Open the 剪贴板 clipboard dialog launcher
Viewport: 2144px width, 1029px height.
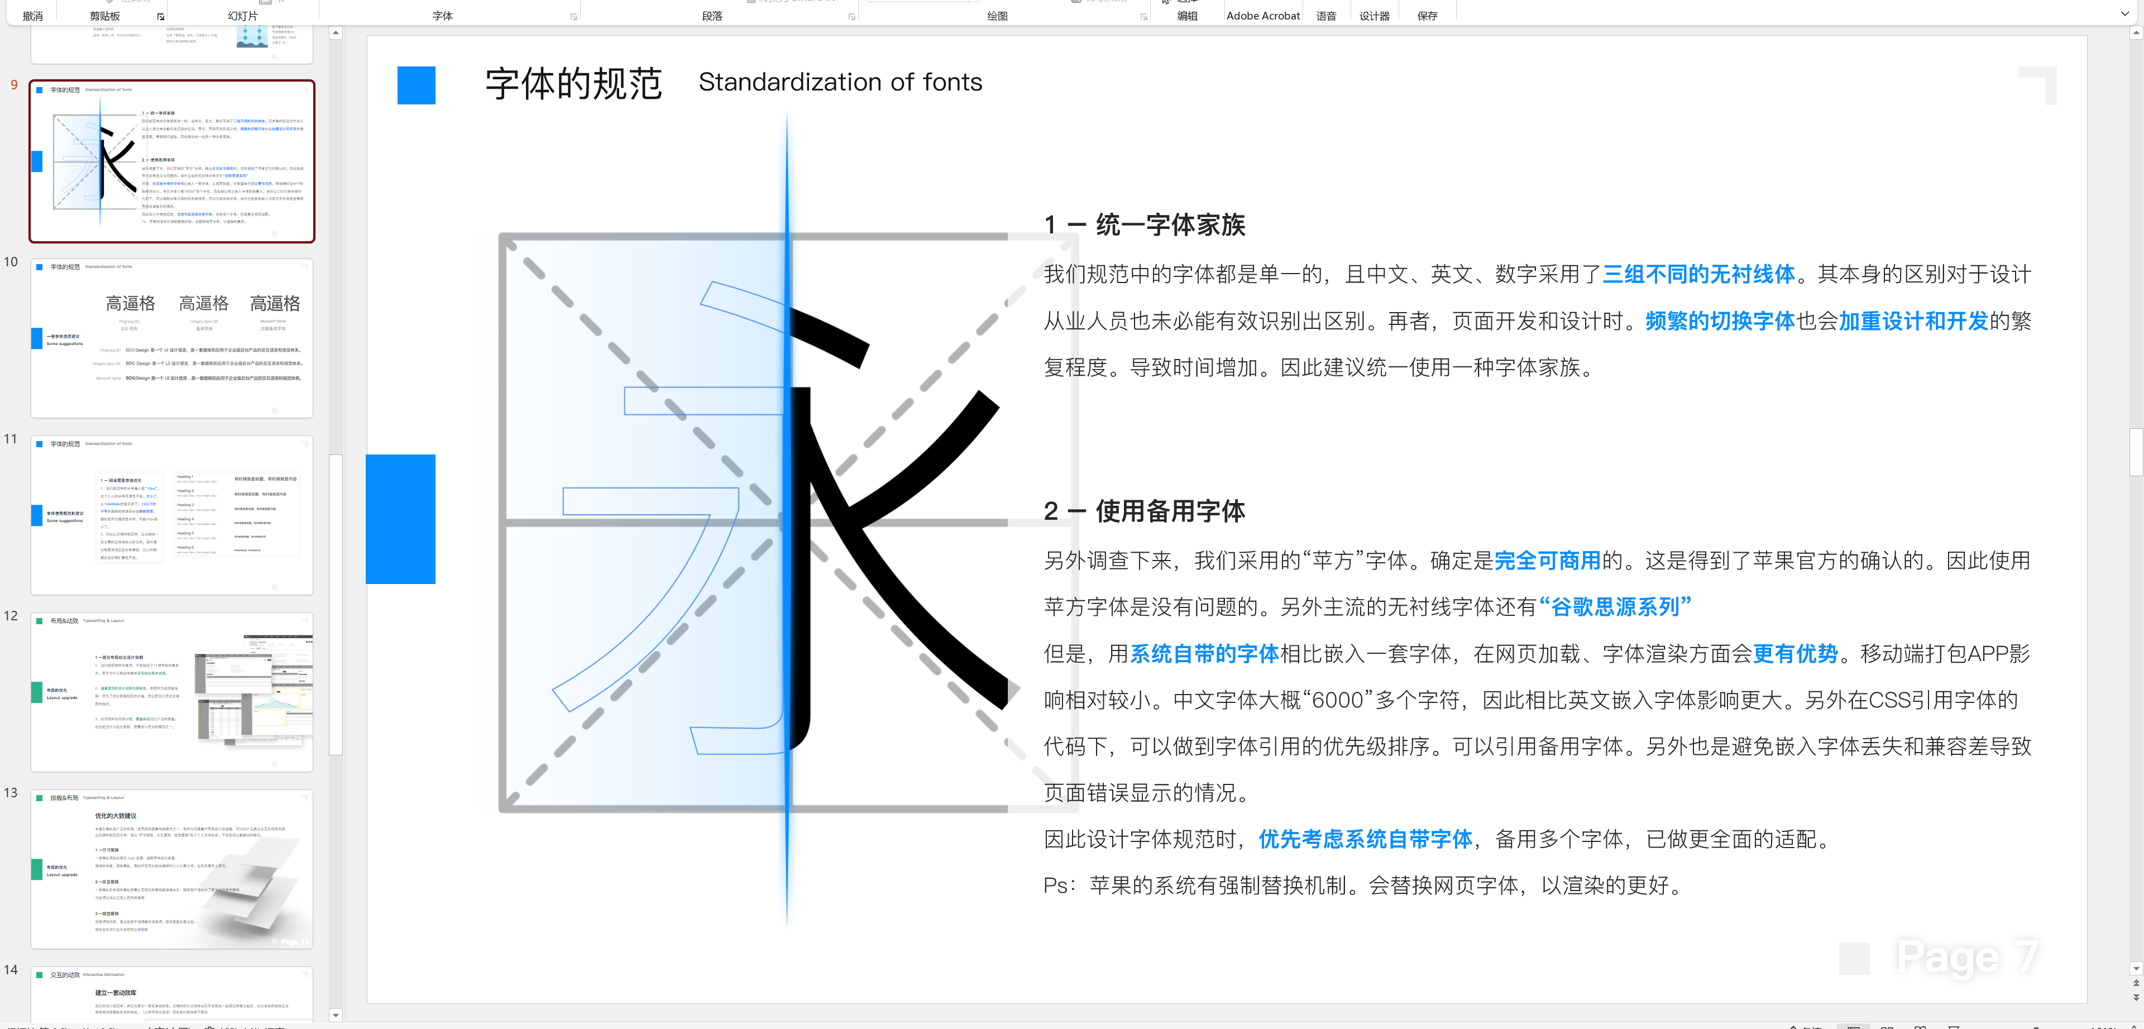coord(161,17)
